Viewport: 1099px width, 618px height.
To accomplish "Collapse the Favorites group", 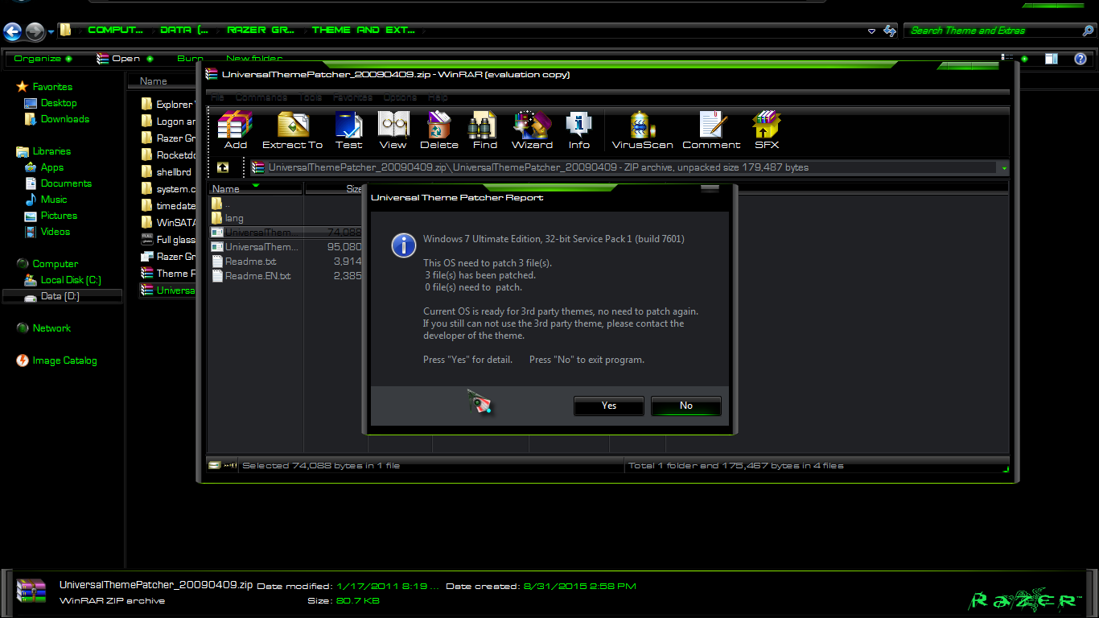I will [52, 87].
